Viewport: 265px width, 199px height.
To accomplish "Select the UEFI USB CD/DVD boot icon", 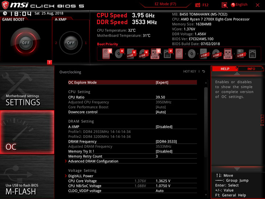I will pos(144,54).
